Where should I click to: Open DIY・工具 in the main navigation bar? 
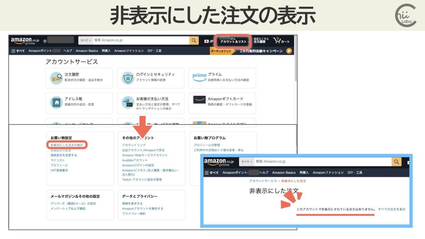(x=154, y=51)
